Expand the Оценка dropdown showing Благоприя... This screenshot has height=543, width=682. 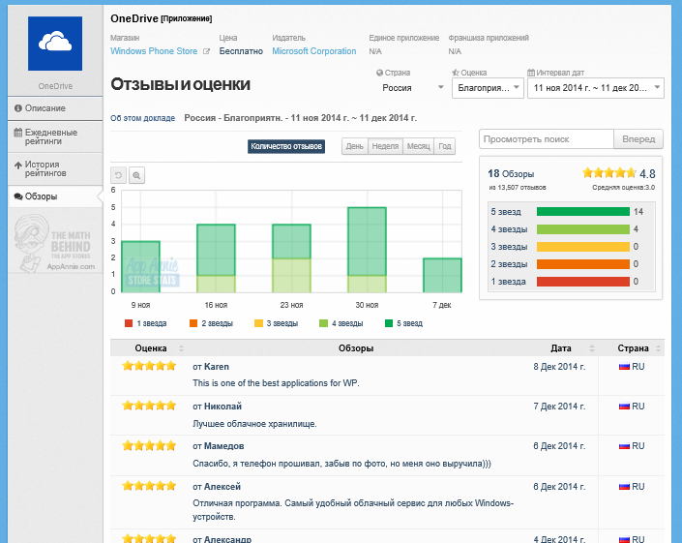coord(488,88)
